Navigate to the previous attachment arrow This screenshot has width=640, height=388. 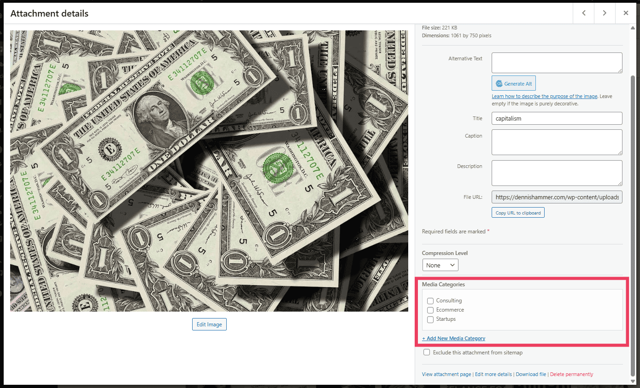[x=583, y=13]
